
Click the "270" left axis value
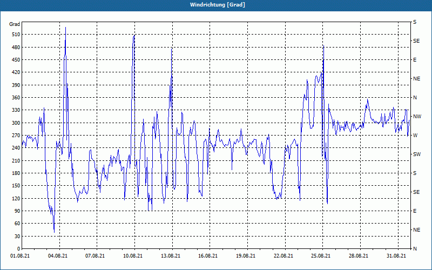pyautogui.click(x=16, y=136)
